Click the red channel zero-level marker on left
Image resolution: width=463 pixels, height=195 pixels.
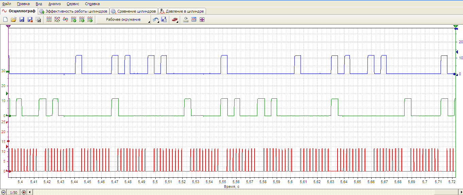point(9,171)
